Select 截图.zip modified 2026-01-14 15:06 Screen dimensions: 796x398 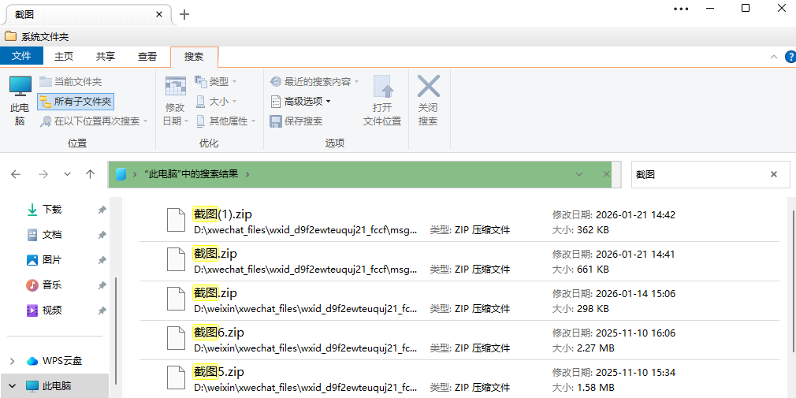tap(459, 301)
